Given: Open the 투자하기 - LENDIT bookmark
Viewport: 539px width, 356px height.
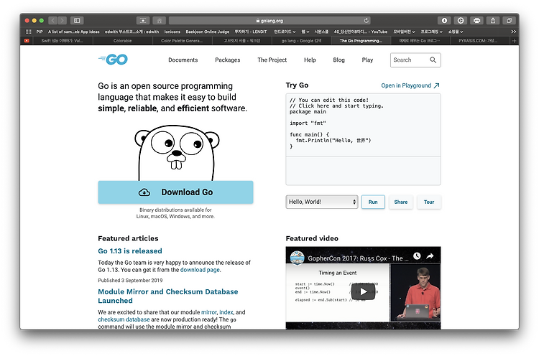Looking at the screenshot, I should 251,32.
